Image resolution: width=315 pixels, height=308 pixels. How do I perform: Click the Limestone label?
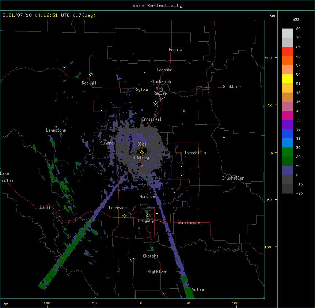[56, 130]
